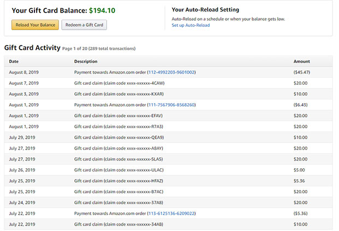
Task: Select the claim code ending 34AB row
Action: click(x=168, y=224)
